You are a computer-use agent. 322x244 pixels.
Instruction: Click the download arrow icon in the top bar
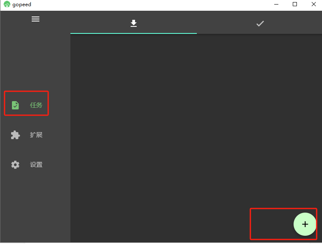pos(133,23)
